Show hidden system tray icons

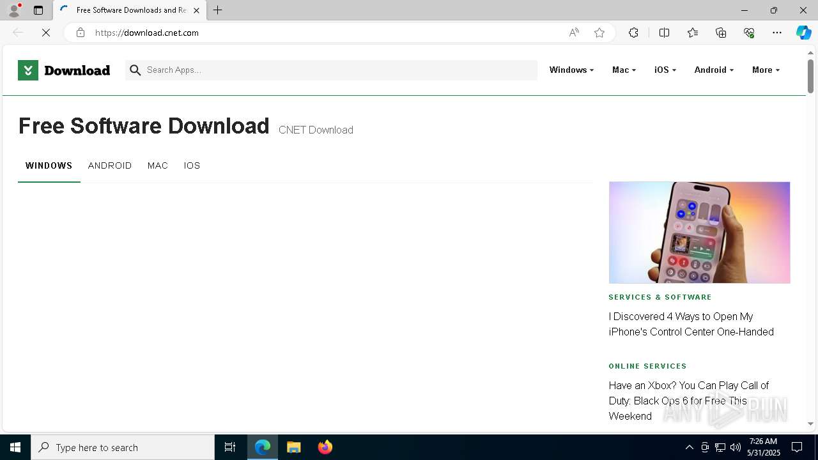pos(689,447)
